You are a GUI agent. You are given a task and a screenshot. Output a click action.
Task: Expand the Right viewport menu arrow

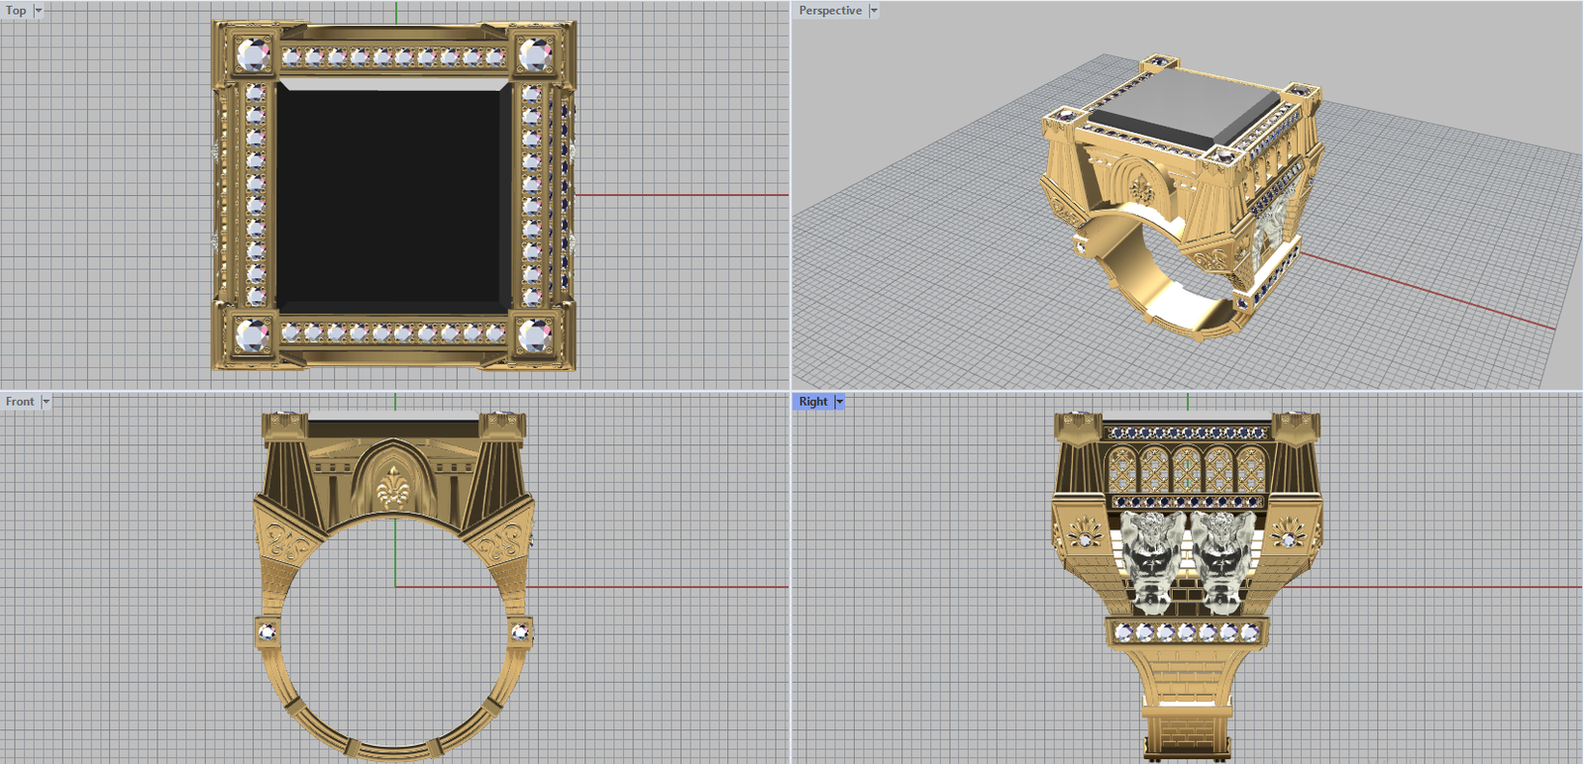(x=840, y=402)
